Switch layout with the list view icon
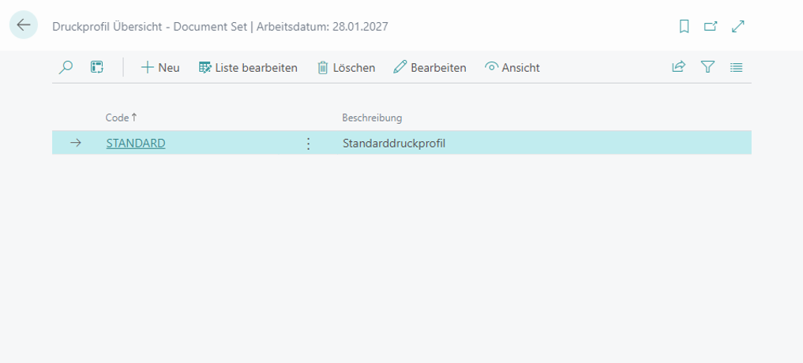Image resolution: width=803 pixels, height=363 pixels. coord(736,68)
